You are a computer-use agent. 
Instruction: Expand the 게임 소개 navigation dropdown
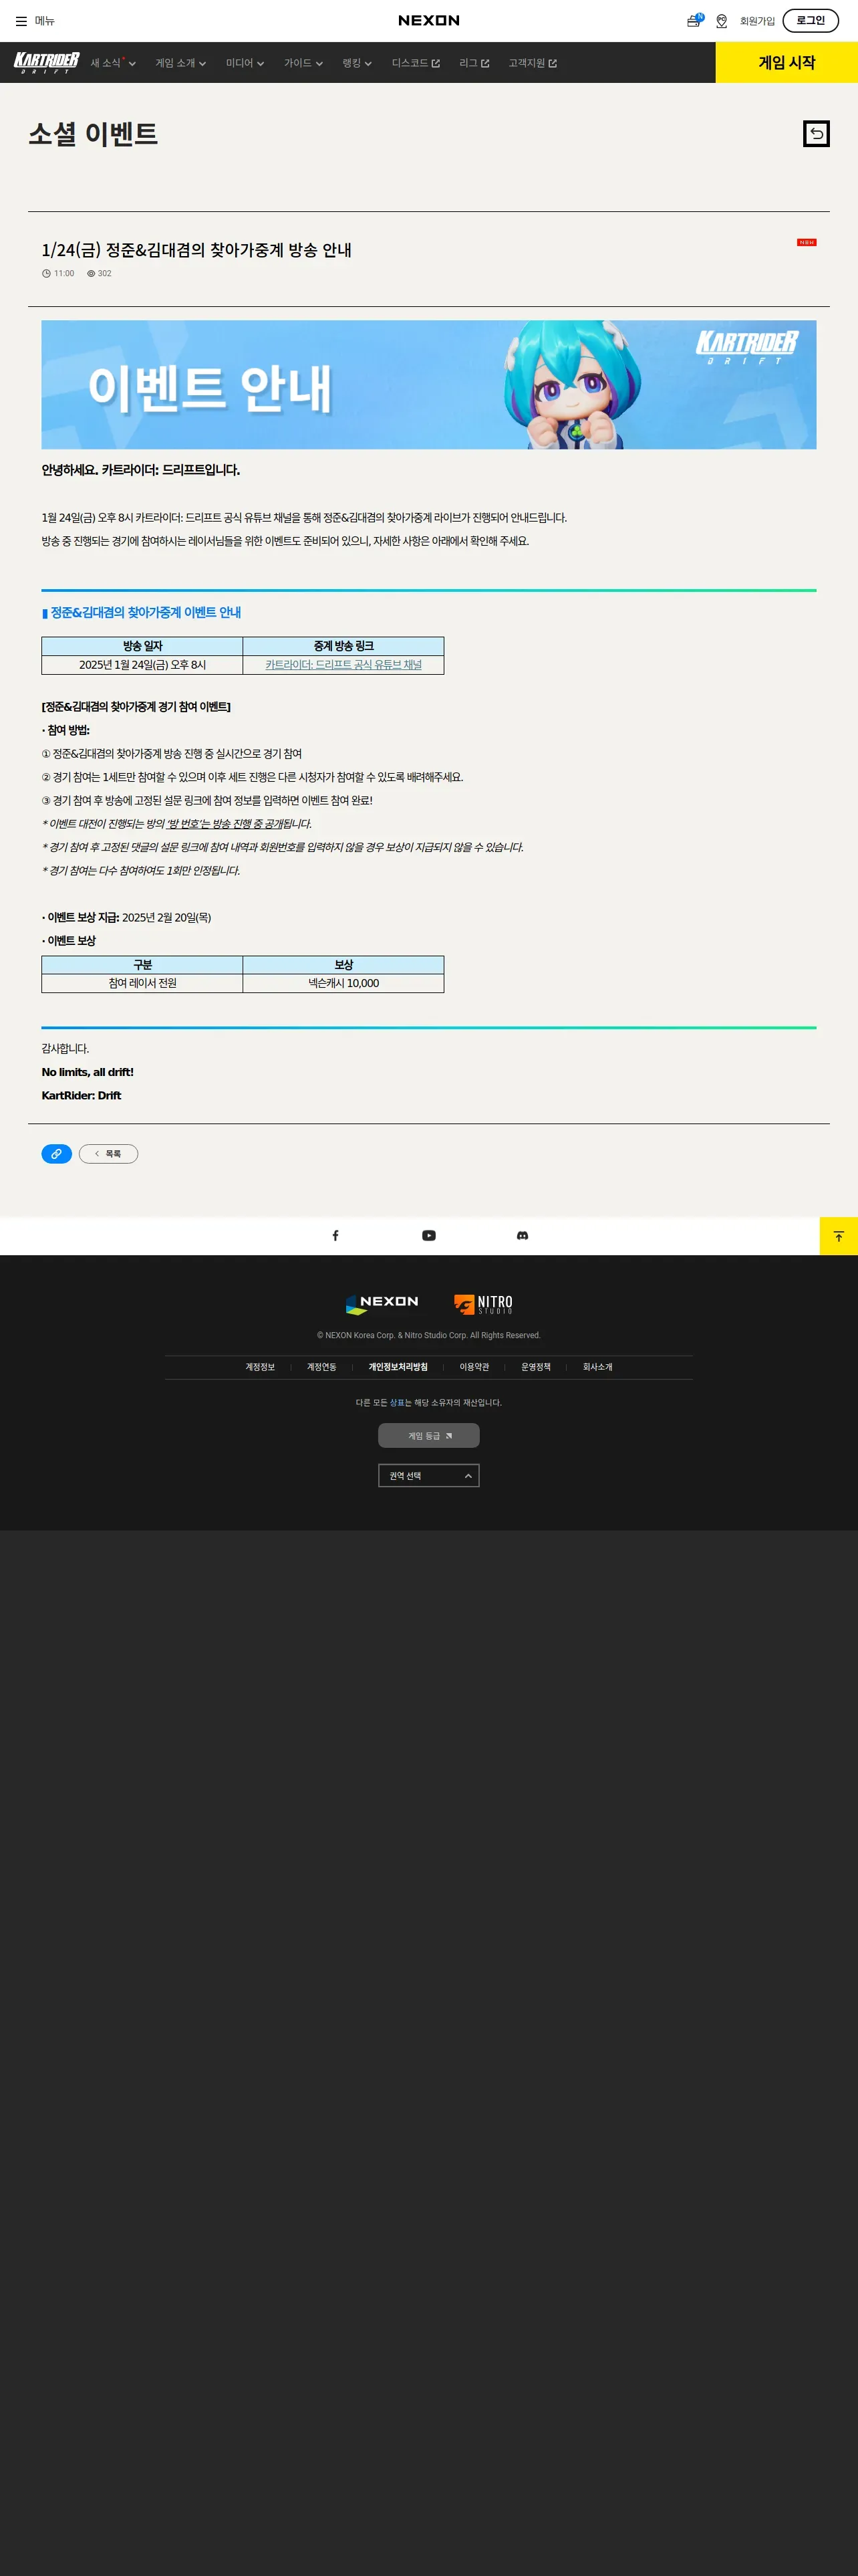[x=181, y=63]
